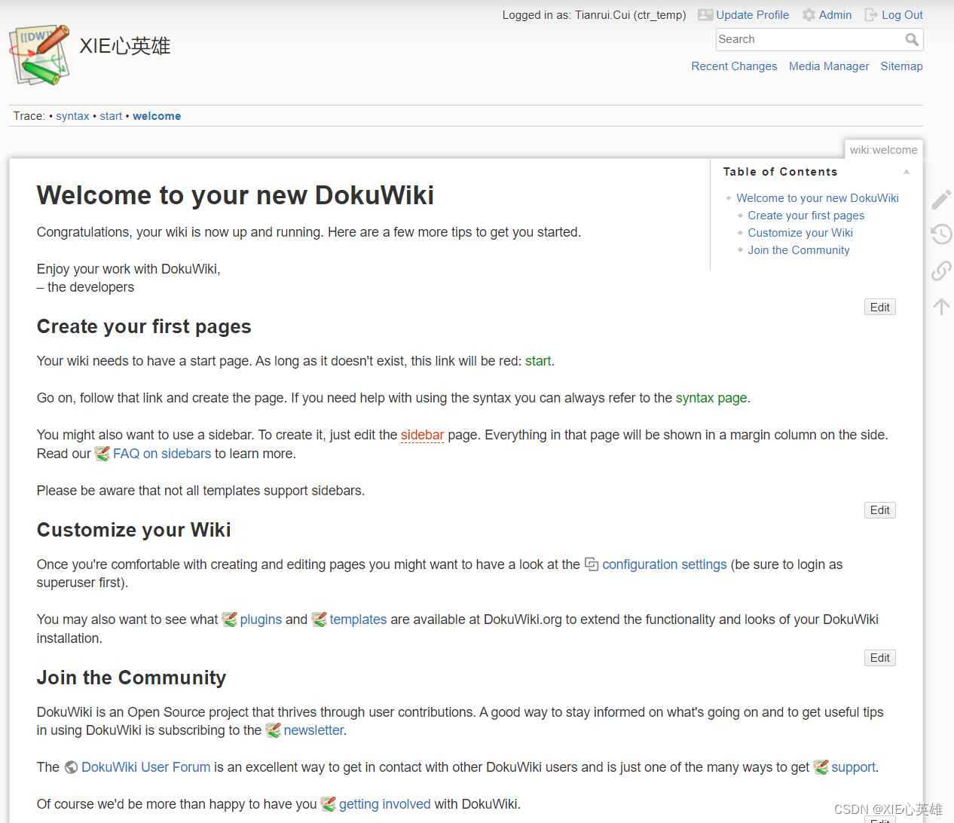Viewport: 954px width, 823px height.
Task: Click the Log Out link
Action: pyautogui.click(x=902, y=15)
